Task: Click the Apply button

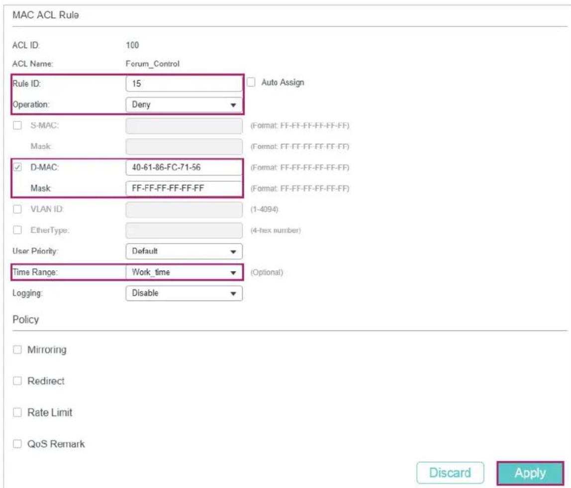Action: point(530,473)
